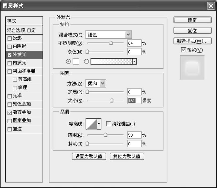Screen dimensions: 217x188
Task: Select the 斜面和浮雕 style row label
Action: point(24,71)
